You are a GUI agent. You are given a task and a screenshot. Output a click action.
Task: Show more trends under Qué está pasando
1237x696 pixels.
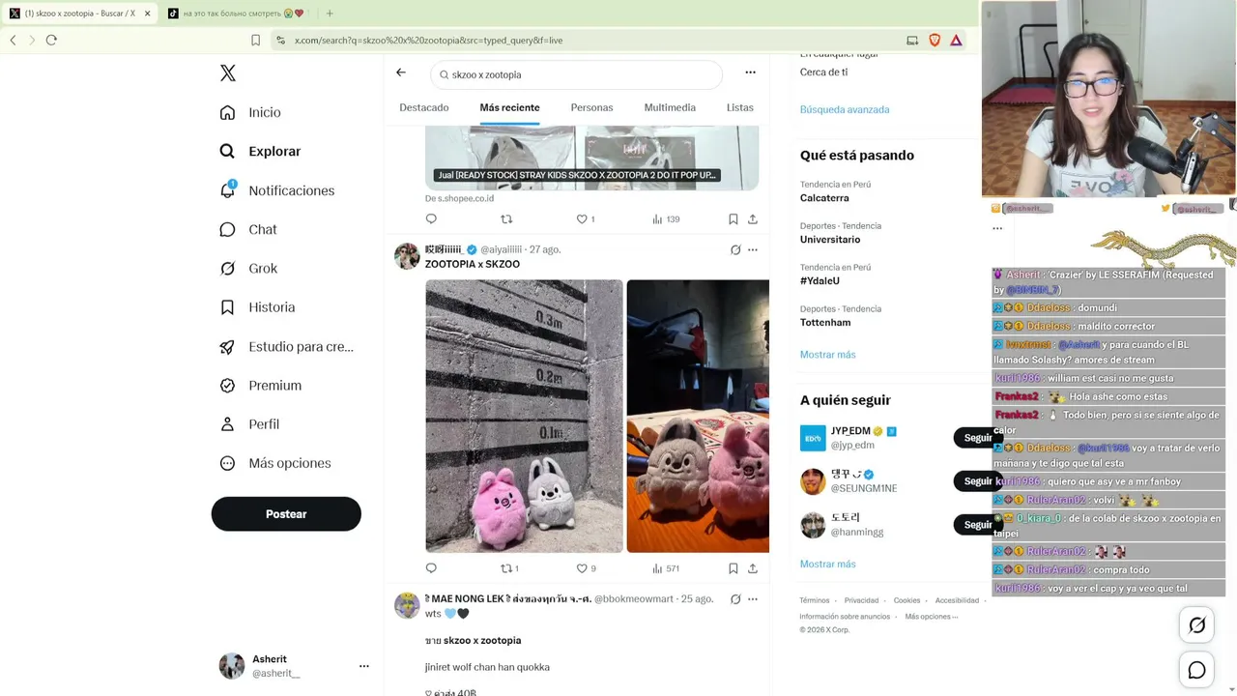pyautogui.click(x=827, y=355)
